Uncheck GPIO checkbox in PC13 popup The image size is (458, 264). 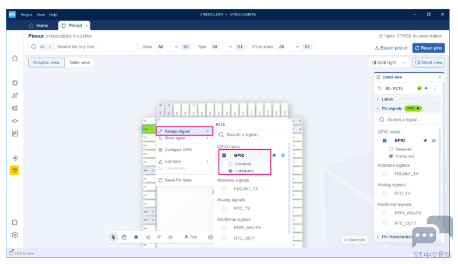point(224,156)
